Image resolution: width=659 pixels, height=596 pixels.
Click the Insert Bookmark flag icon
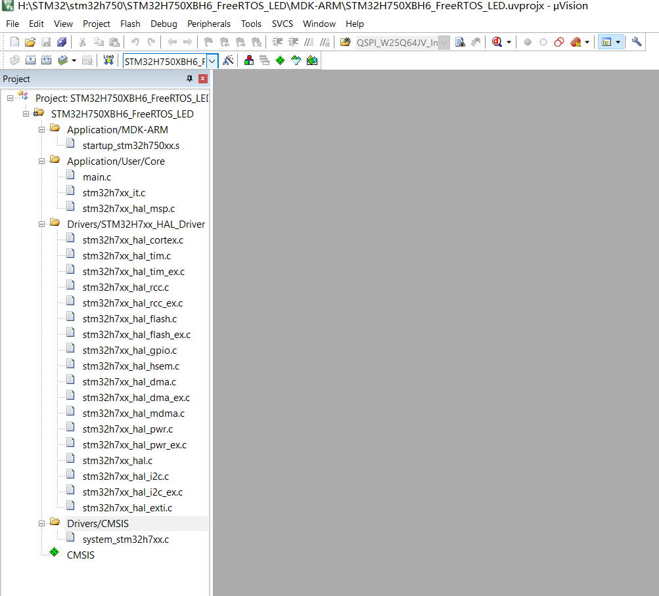click(208, 42)
